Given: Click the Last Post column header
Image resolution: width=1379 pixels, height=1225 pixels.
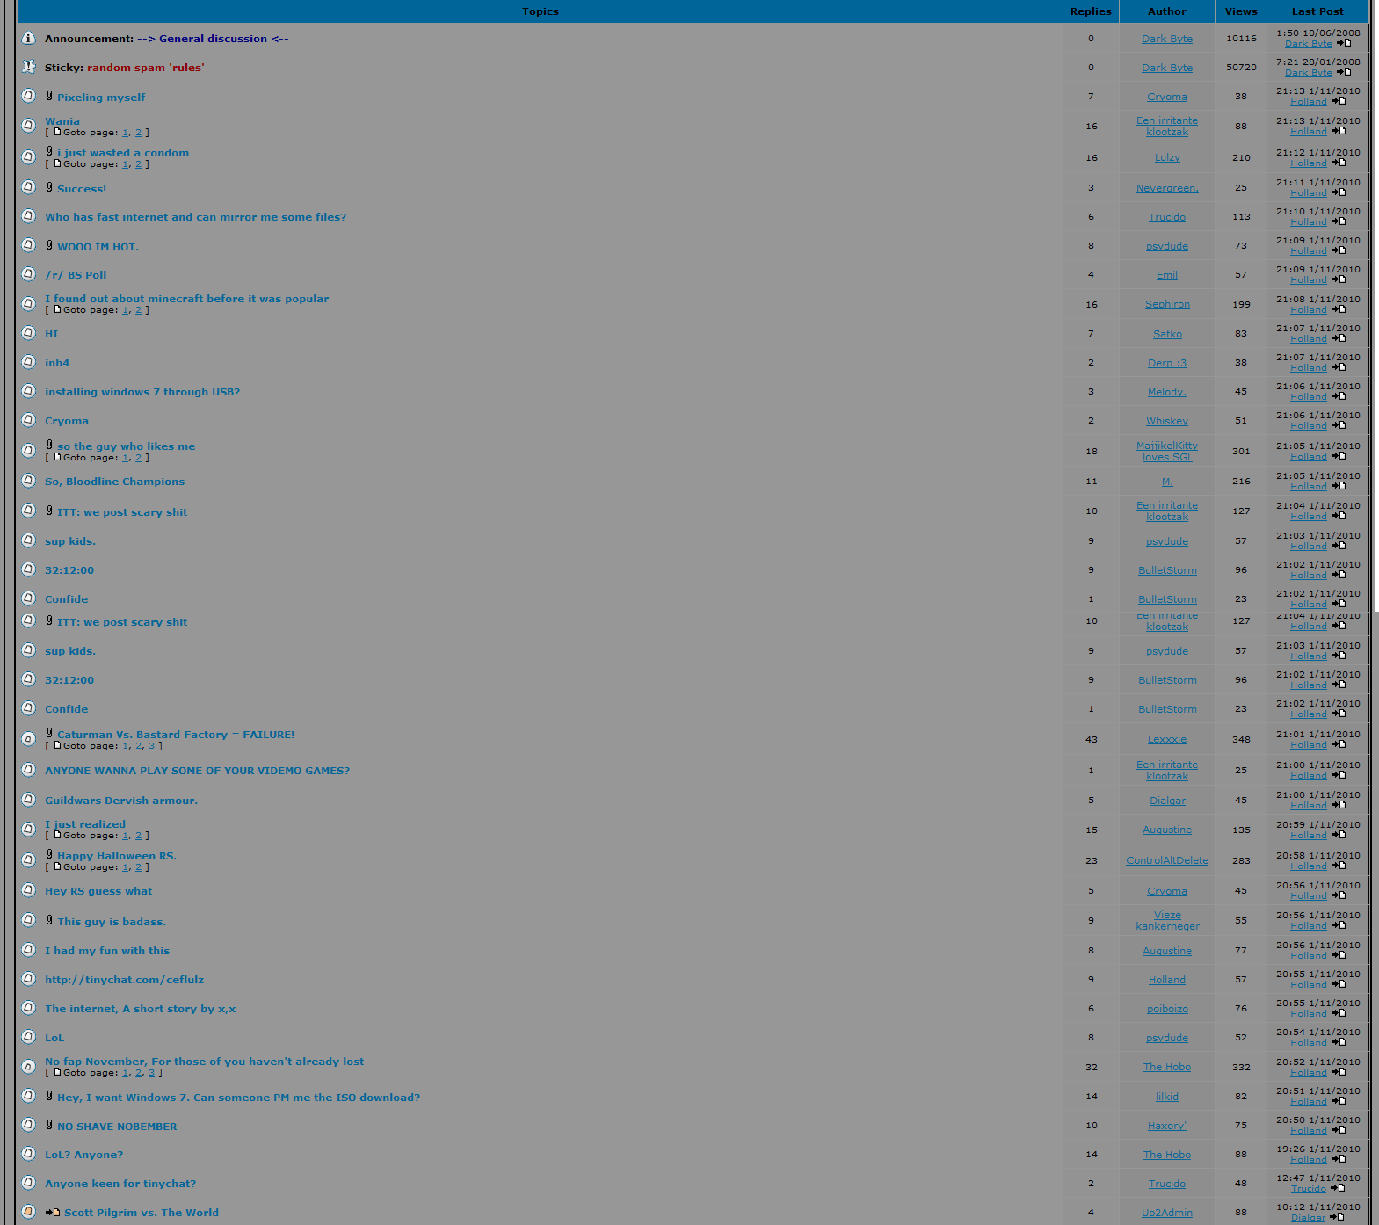Looking at the screenshot, I should coord(1317,11).
